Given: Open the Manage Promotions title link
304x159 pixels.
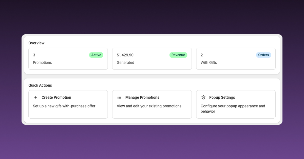Looking at the screenshot, I should [x=142, y=97].
